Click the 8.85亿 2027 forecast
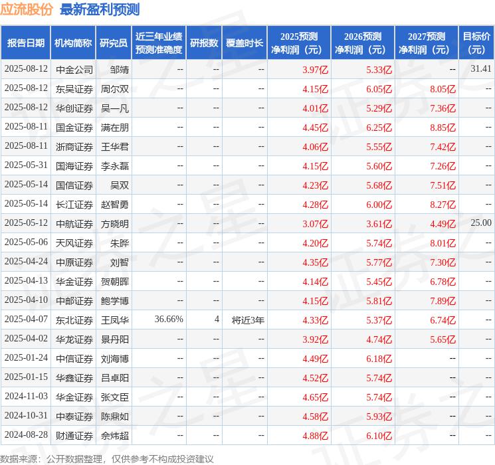Viewport: 495px width, 465px height. (443, 128)
